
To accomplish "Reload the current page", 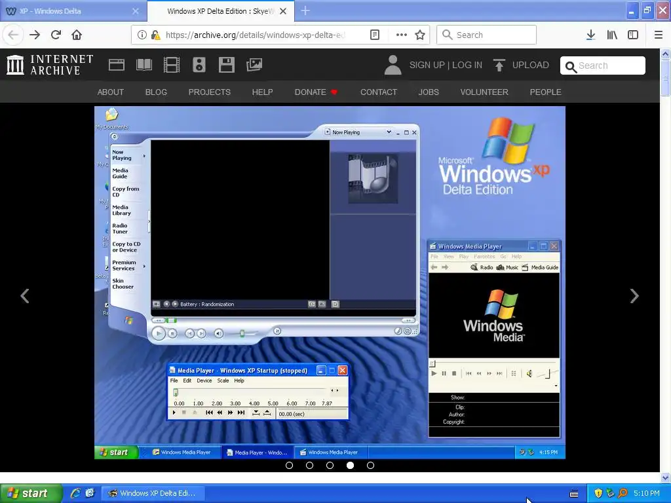I will coord(56,35).
